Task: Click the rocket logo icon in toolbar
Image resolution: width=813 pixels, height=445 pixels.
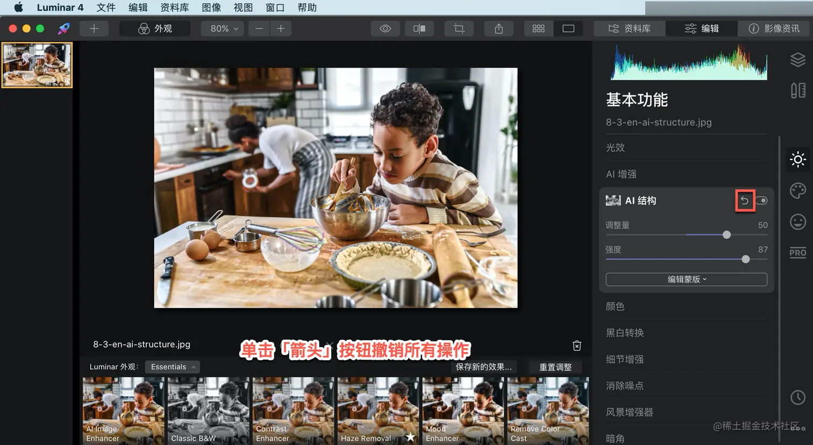Action: point(64,28)
